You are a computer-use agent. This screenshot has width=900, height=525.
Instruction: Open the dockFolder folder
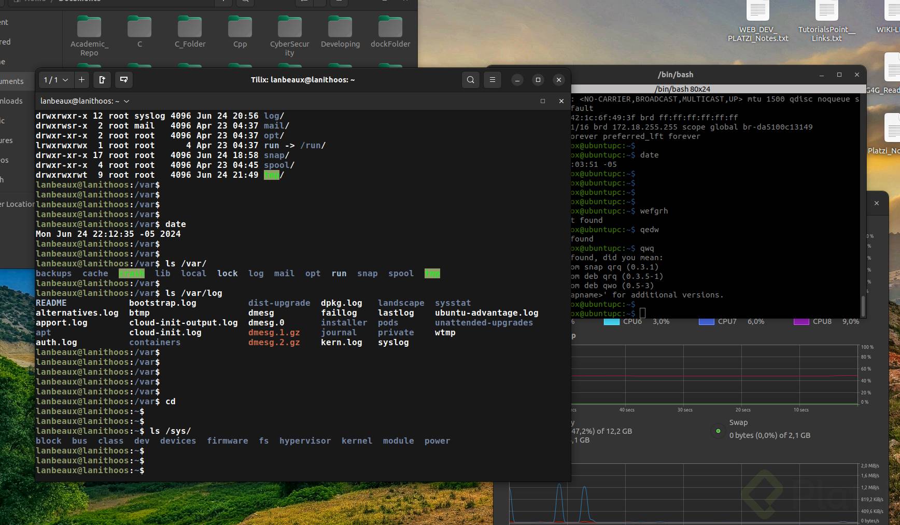(x=390, y=31)
